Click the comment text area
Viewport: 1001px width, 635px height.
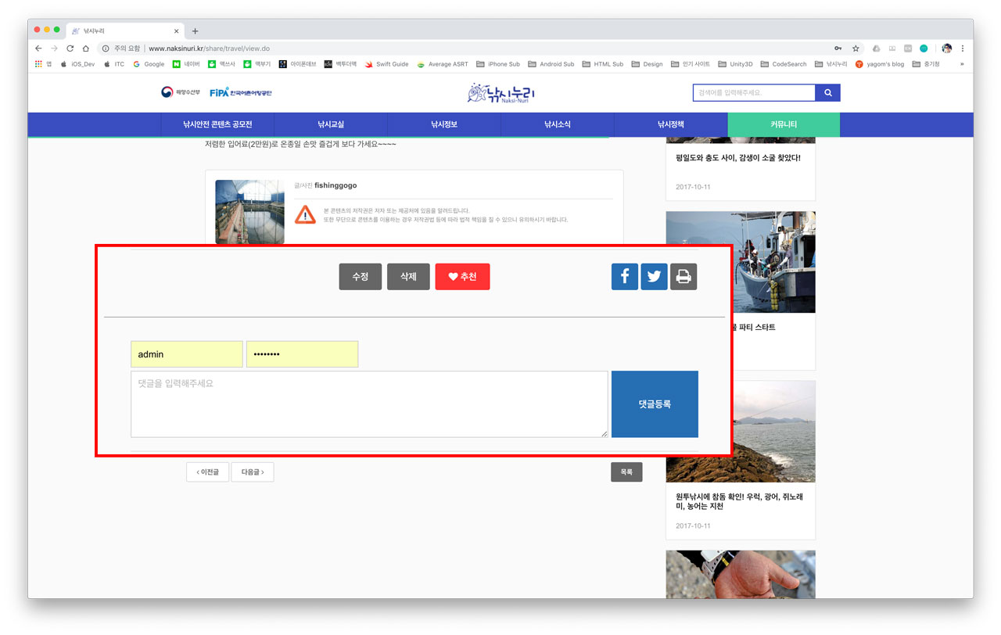pos(369,404)
